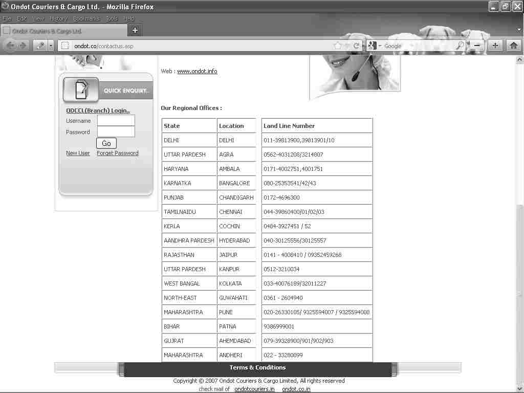Viewport: 524px width, 393px height.
Task: Go to the Firefox Home page icon
Action: click(514, 46)
